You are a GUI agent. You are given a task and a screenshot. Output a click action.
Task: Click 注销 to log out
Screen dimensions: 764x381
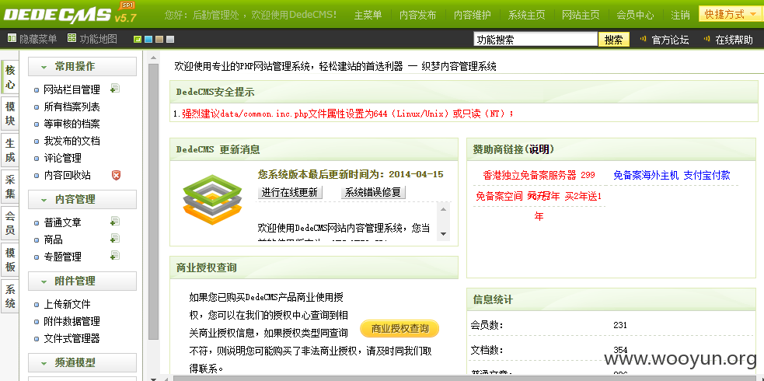click(x=680, y=15)
